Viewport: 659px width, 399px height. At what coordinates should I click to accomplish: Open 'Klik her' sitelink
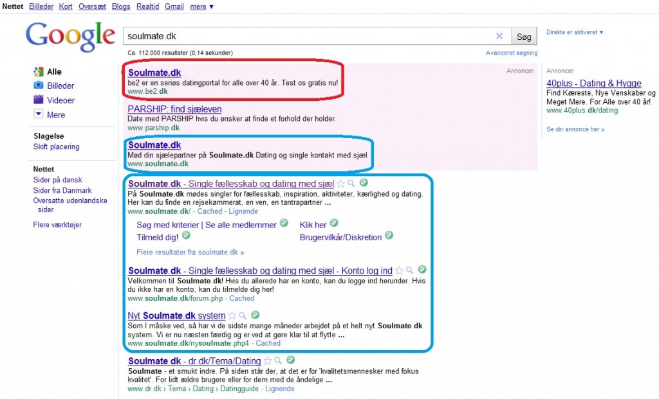pyautogui.click(x=313, y=225)
